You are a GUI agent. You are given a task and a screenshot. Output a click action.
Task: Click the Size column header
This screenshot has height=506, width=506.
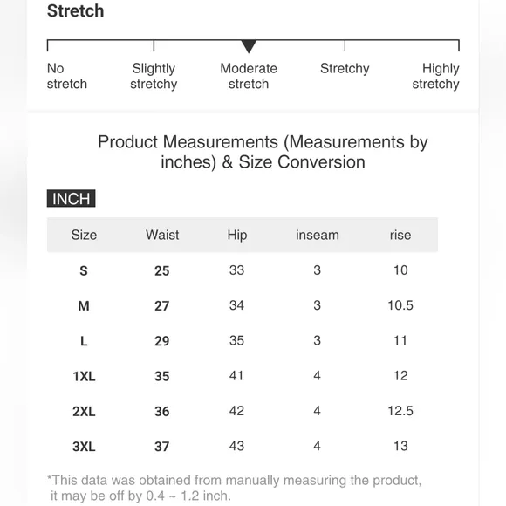(84, 235)
